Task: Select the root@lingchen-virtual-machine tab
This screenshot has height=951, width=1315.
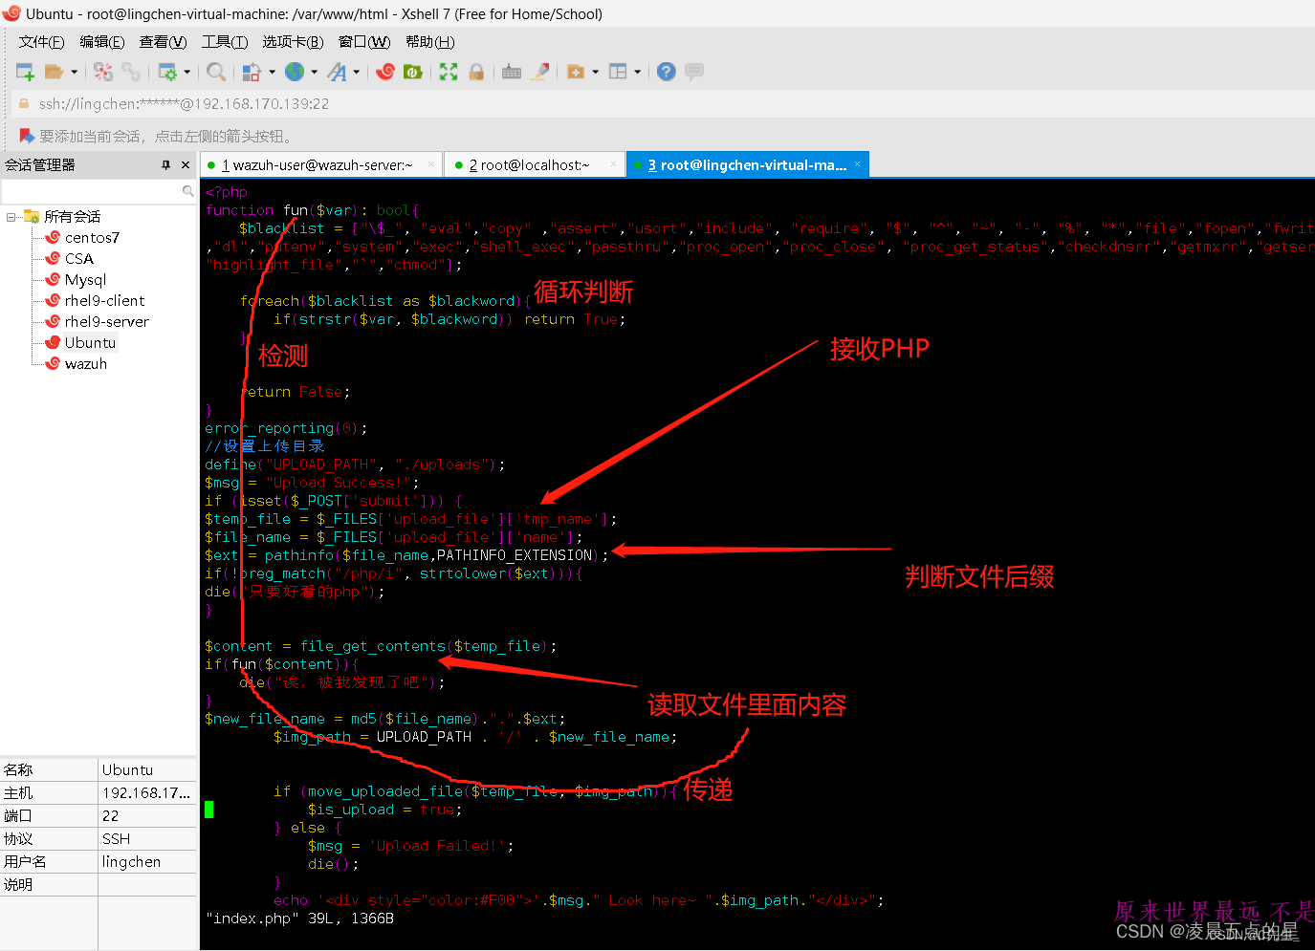Action: 746,165
